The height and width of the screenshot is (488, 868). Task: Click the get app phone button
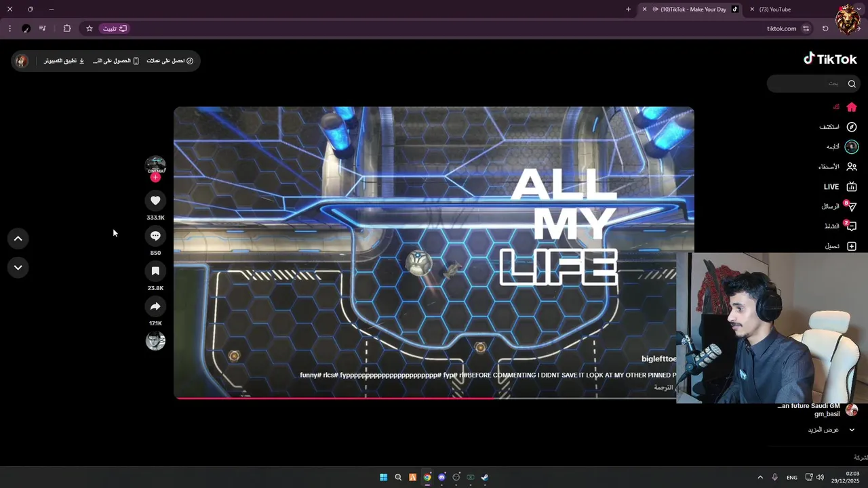click(116, 61)
